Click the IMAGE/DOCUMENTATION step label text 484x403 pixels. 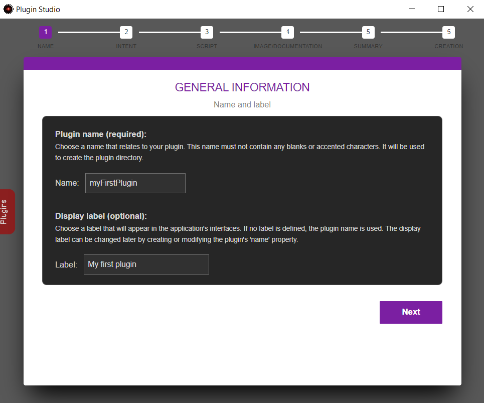[288, 46]
